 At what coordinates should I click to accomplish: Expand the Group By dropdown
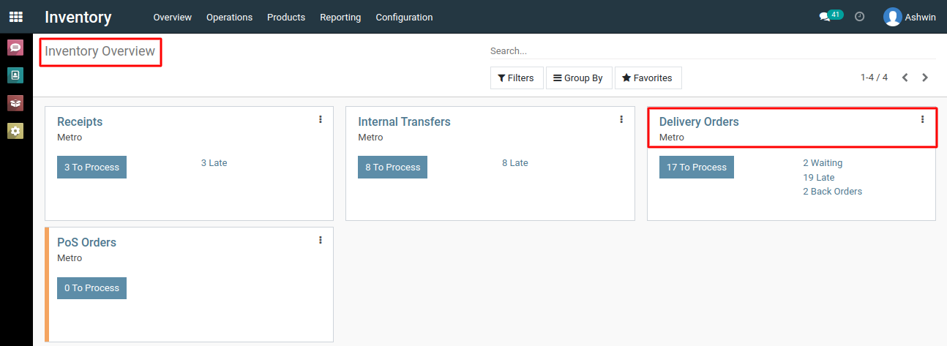pos(578,78)
